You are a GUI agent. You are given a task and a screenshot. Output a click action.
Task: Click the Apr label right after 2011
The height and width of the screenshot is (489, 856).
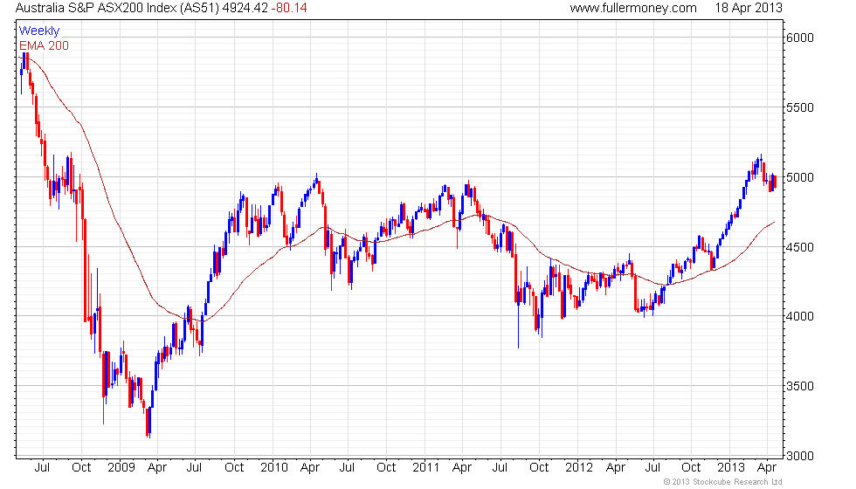tap(462, 468)
